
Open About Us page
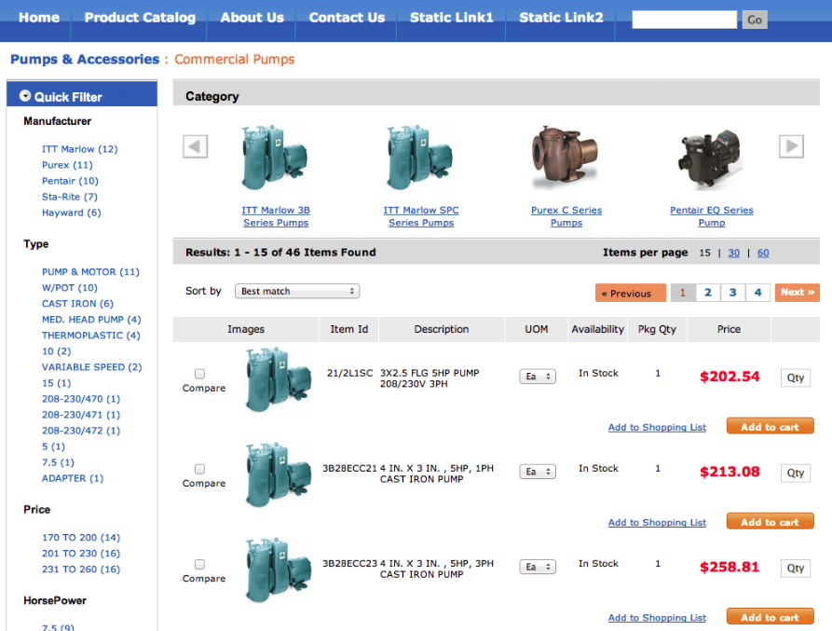252,18
